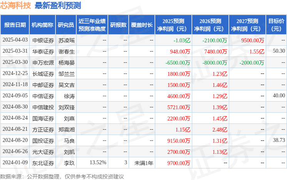This screenshot has height=180, width=287.
Task: Click 东北证券 in the last row
Action: point(42,163)
